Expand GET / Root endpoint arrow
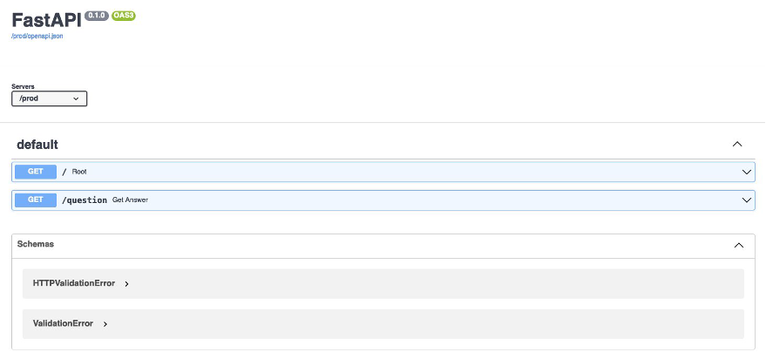The height and width of the screenshot is (359, 766). (x=747, y=172)
